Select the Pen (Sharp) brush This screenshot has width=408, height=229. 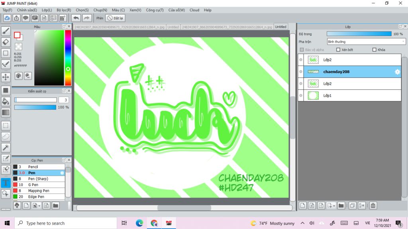click(39, 179)
